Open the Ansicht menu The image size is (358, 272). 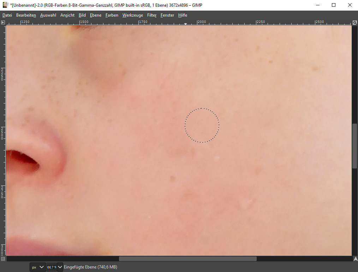pos(67,15)
